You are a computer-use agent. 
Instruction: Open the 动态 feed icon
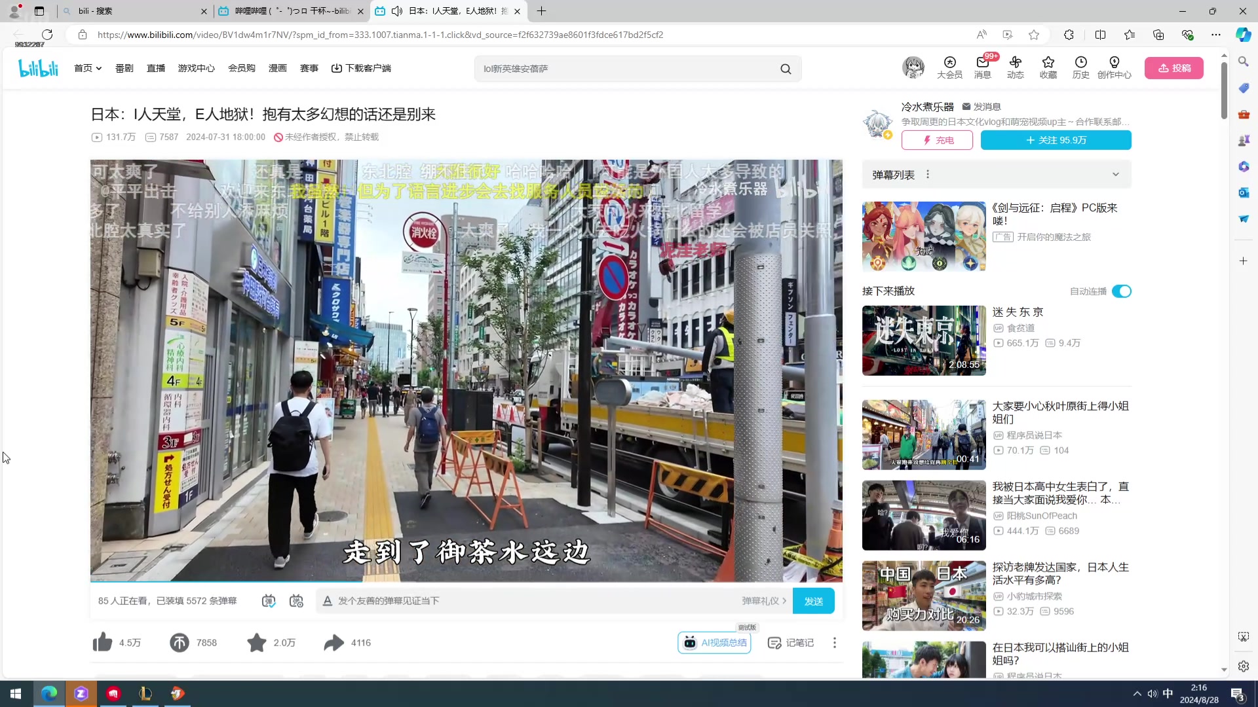click(1016, 67)
